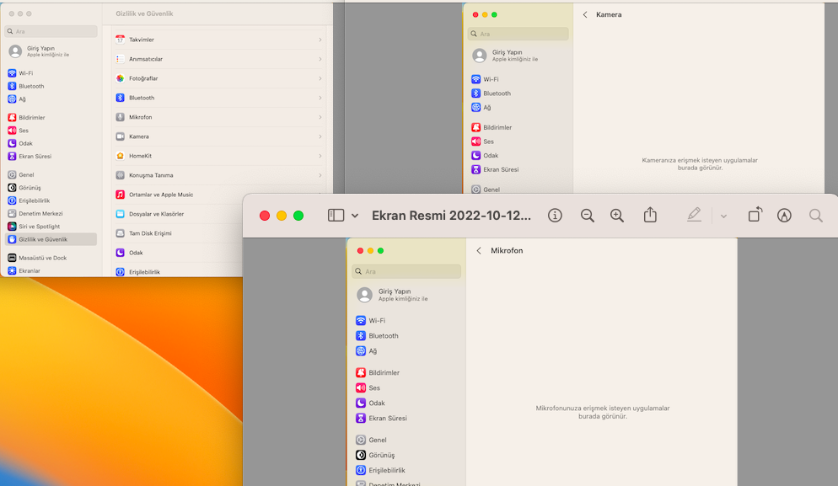This screenshot has height=486, width=838.
Task: Open the info inspector in Preview toolbar
Action: [555, 216]
